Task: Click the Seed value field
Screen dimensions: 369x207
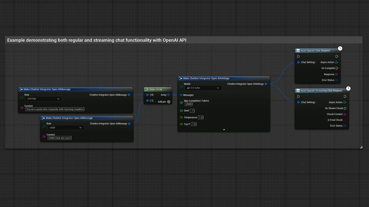Action: (x=192, y=111)
